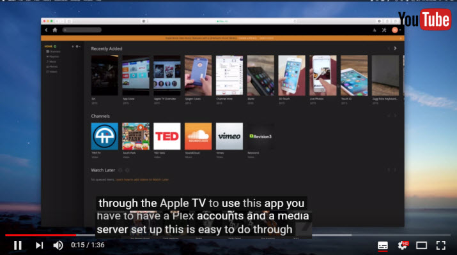Open the Revision3 channel icon
Viewport: 457px width, 255px height.
point(261,136)
